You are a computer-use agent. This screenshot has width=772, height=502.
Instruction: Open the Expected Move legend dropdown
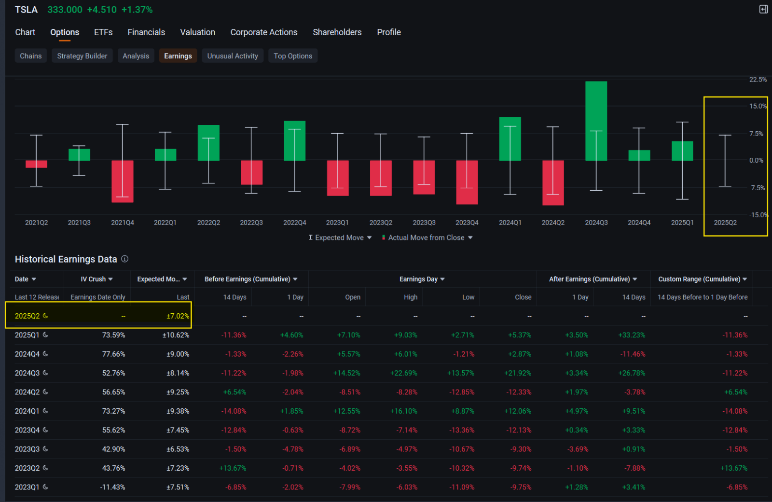370,237
